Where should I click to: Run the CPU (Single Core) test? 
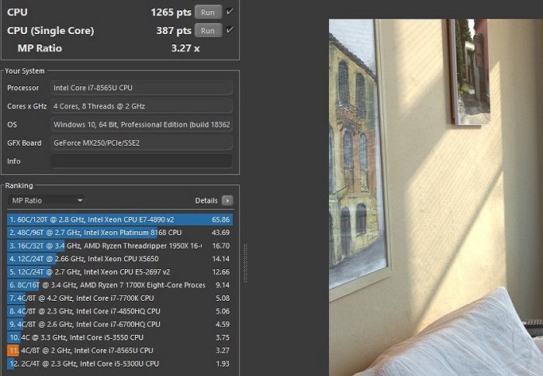point(207,30)
